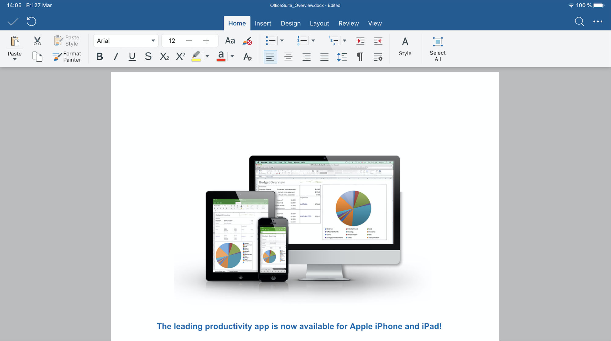Open the more options menu
The height and width of the screenshot is (341, 611).
(598, 21)
